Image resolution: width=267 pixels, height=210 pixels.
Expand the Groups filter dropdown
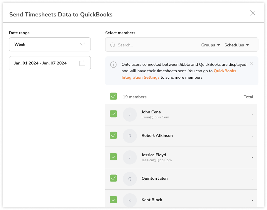(210, 45)
